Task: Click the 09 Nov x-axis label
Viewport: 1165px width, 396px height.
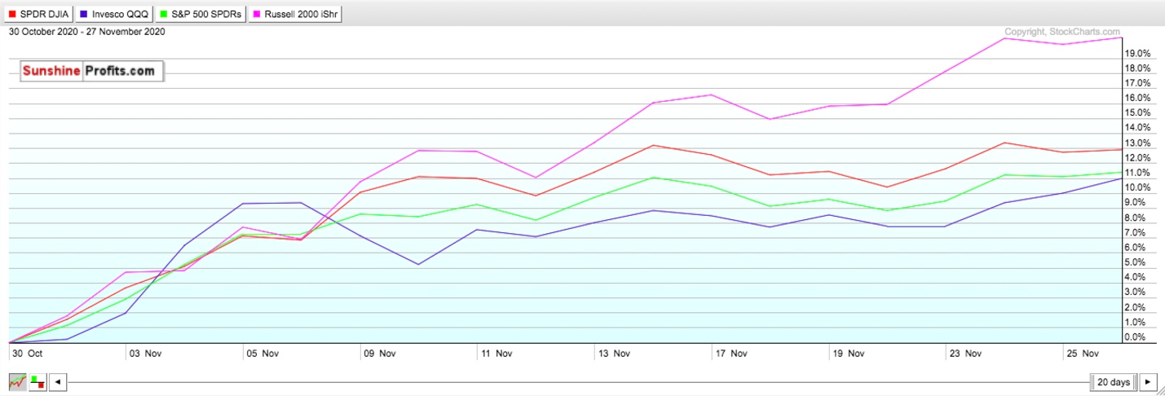Action: click(x=380, y=354)
